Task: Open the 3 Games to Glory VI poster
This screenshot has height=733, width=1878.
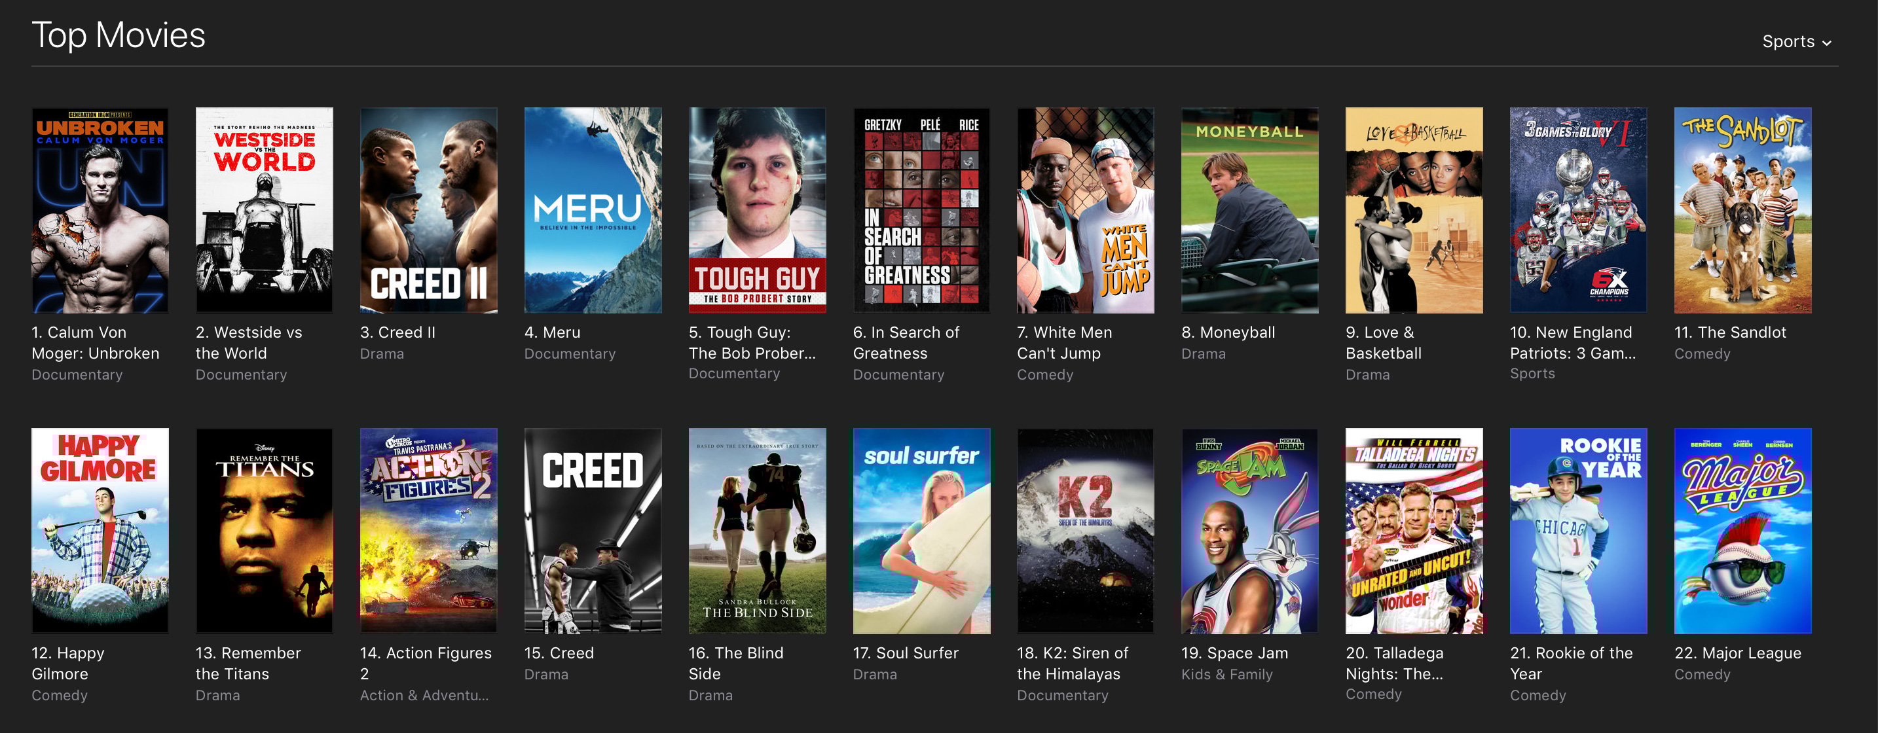Action: (1578, 211)
